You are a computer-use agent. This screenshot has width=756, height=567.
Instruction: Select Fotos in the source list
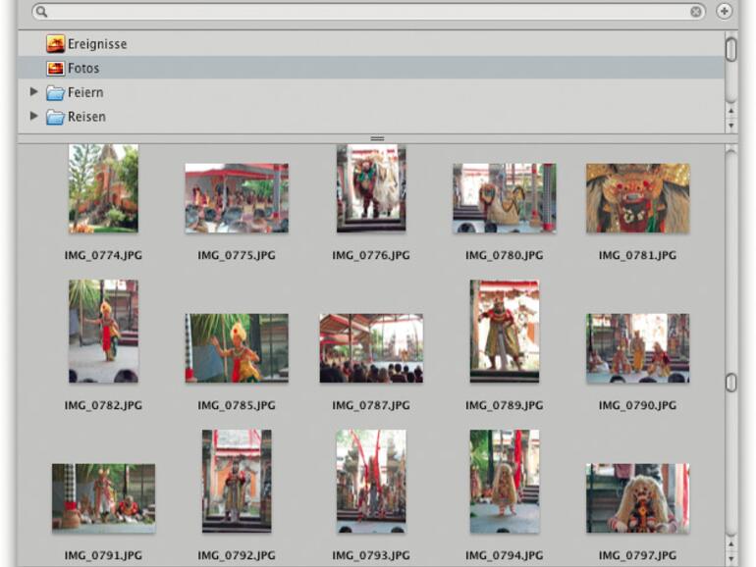371,68
